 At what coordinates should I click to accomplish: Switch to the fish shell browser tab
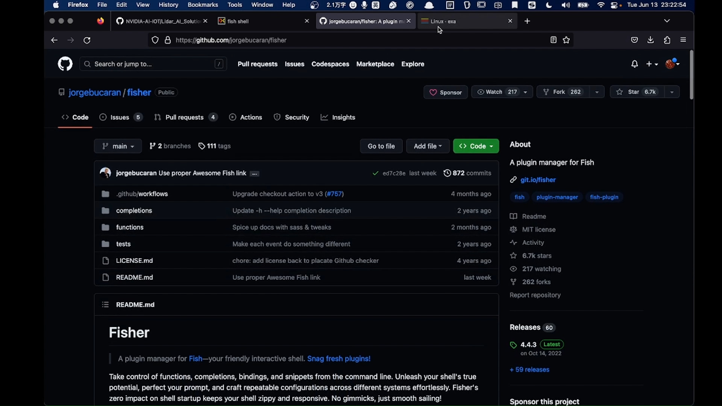pos(264,21)
